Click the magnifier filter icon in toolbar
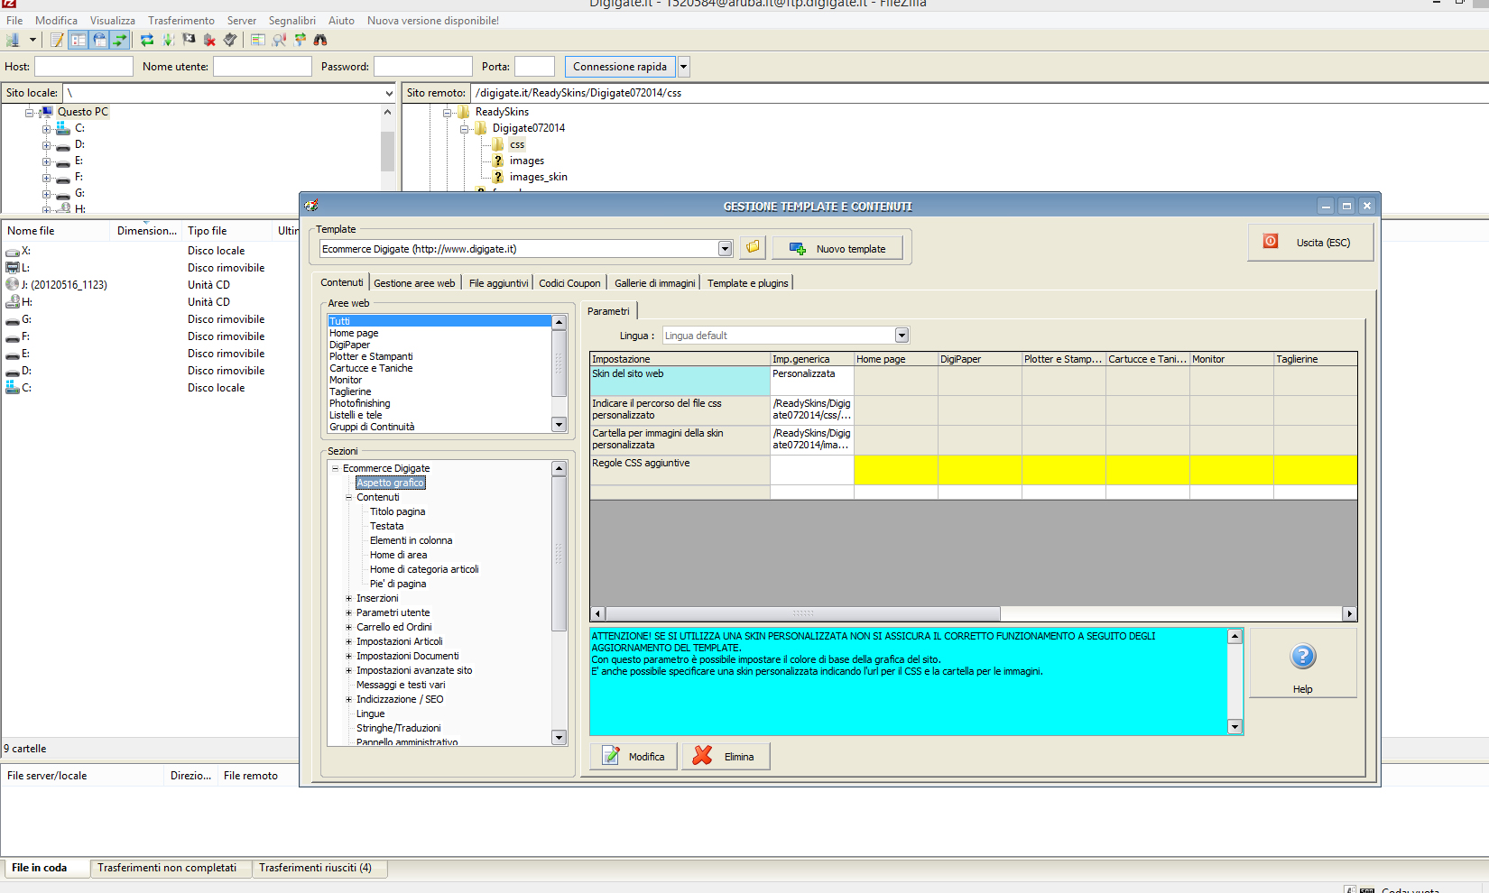 click(279, 40)
